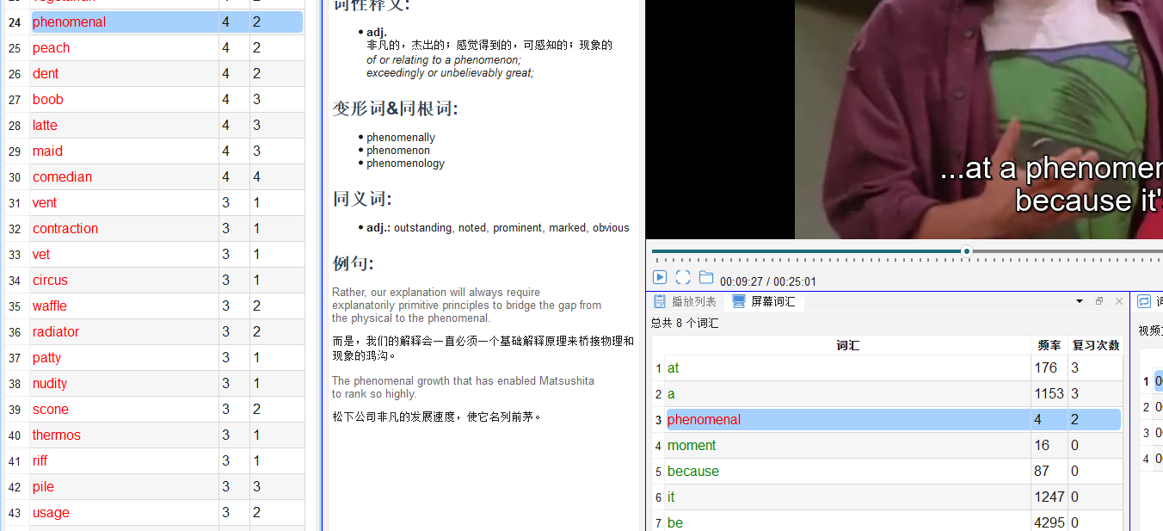The width and height of the screenshot is (1163, 531).
Task: Select 'vent' in the left word list
Action: 45,202
